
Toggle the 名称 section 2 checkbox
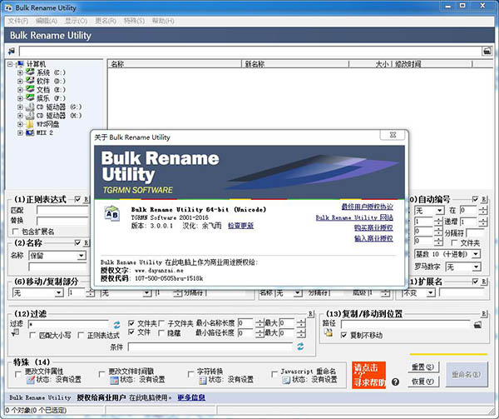click(77, 242)
